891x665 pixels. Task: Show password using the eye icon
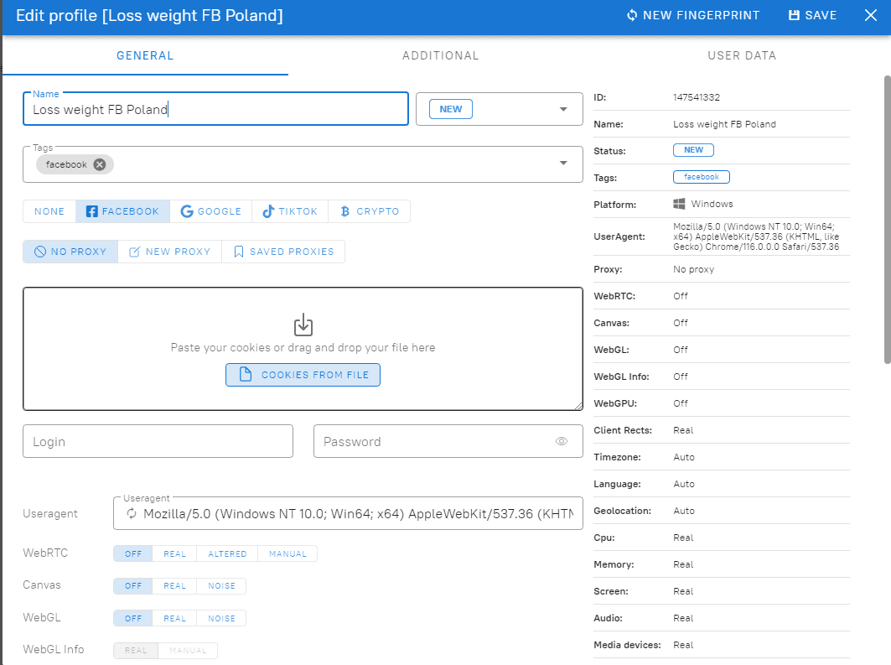562,441
